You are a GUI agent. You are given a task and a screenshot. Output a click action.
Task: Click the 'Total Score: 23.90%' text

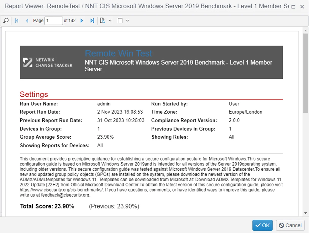tap(47, 206)
